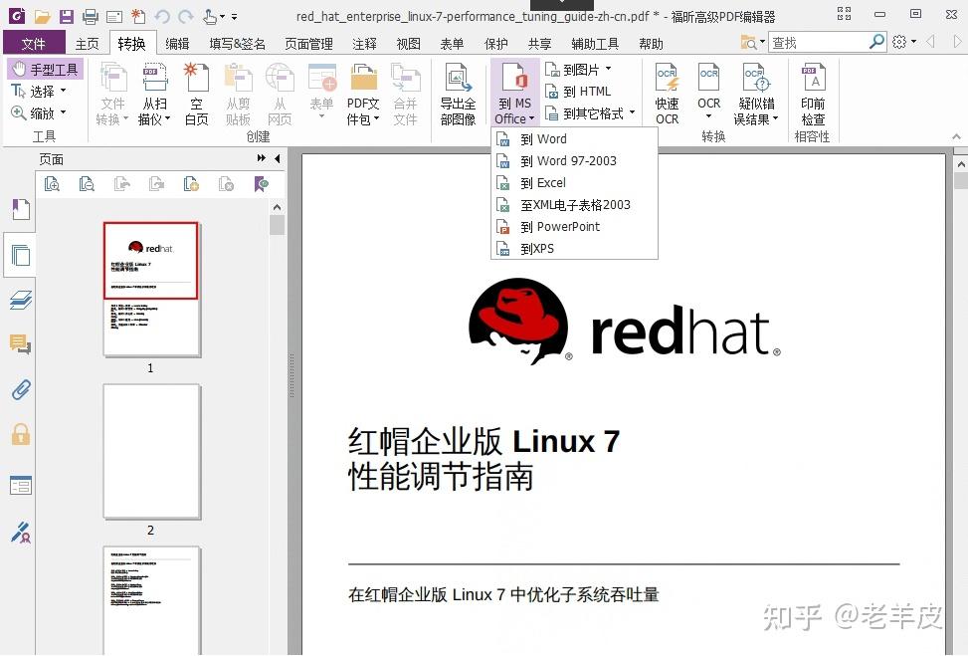This screenshot has width=968, height=656.
Task: Print the document via printer icon
Action: pyautogui.click(x=91, y=16)
